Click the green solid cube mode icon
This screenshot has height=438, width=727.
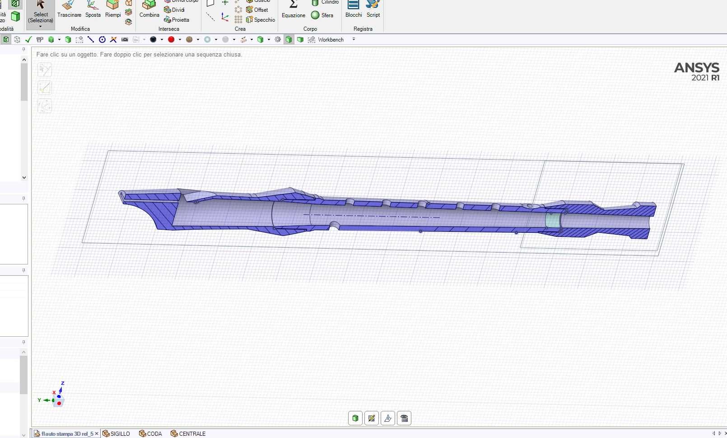[x=15, y=17]
